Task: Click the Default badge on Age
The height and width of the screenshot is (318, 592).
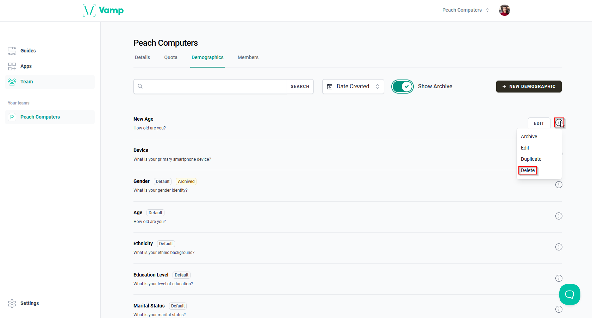Action: [x=155, y=213]
